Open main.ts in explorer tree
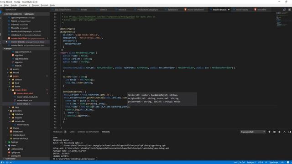This screenshot has height=164, width=292. 18,66
